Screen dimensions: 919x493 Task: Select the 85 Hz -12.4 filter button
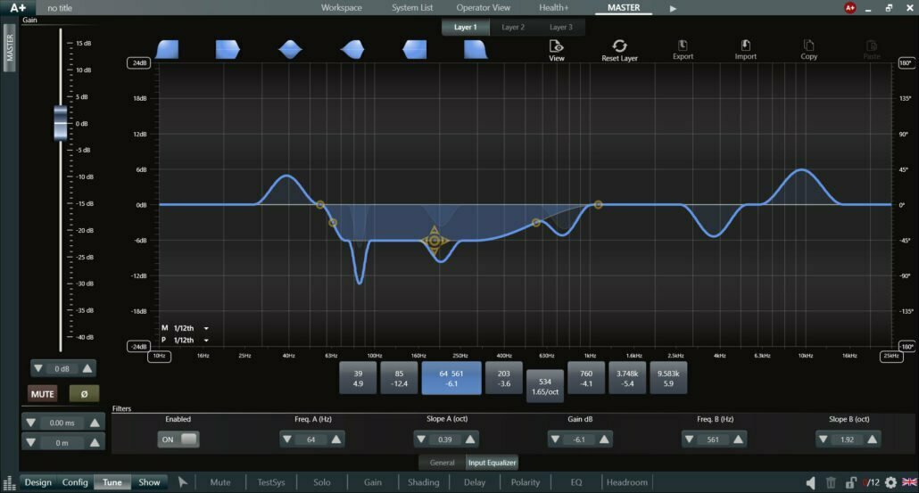399,378
